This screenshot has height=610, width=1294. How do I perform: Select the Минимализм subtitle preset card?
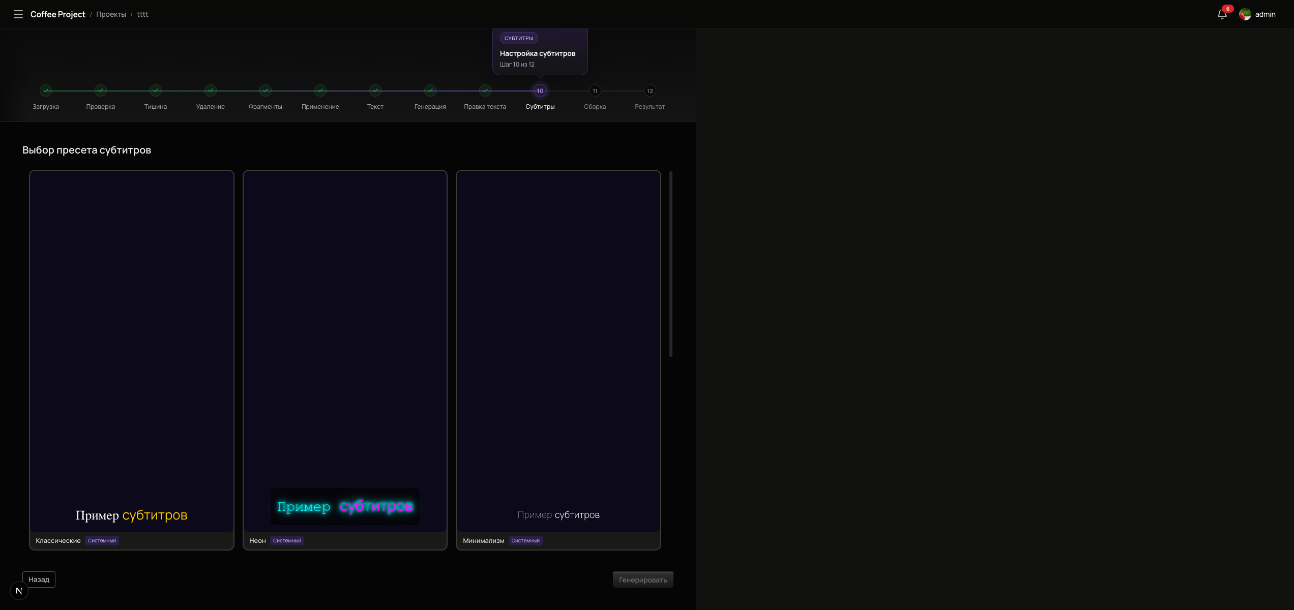click(x=558, y=356)
